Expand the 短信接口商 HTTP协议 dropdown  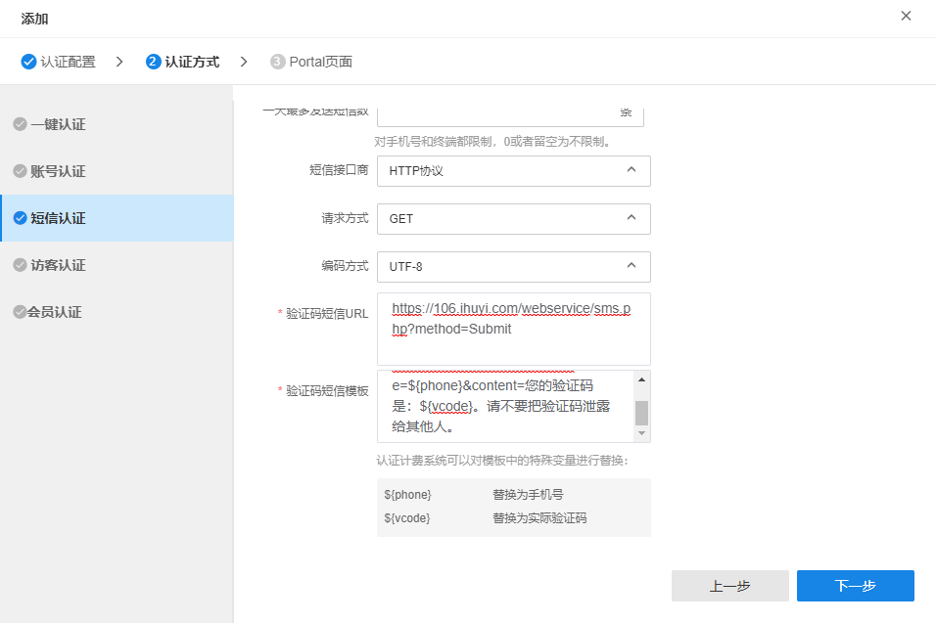tap(513, 170)
